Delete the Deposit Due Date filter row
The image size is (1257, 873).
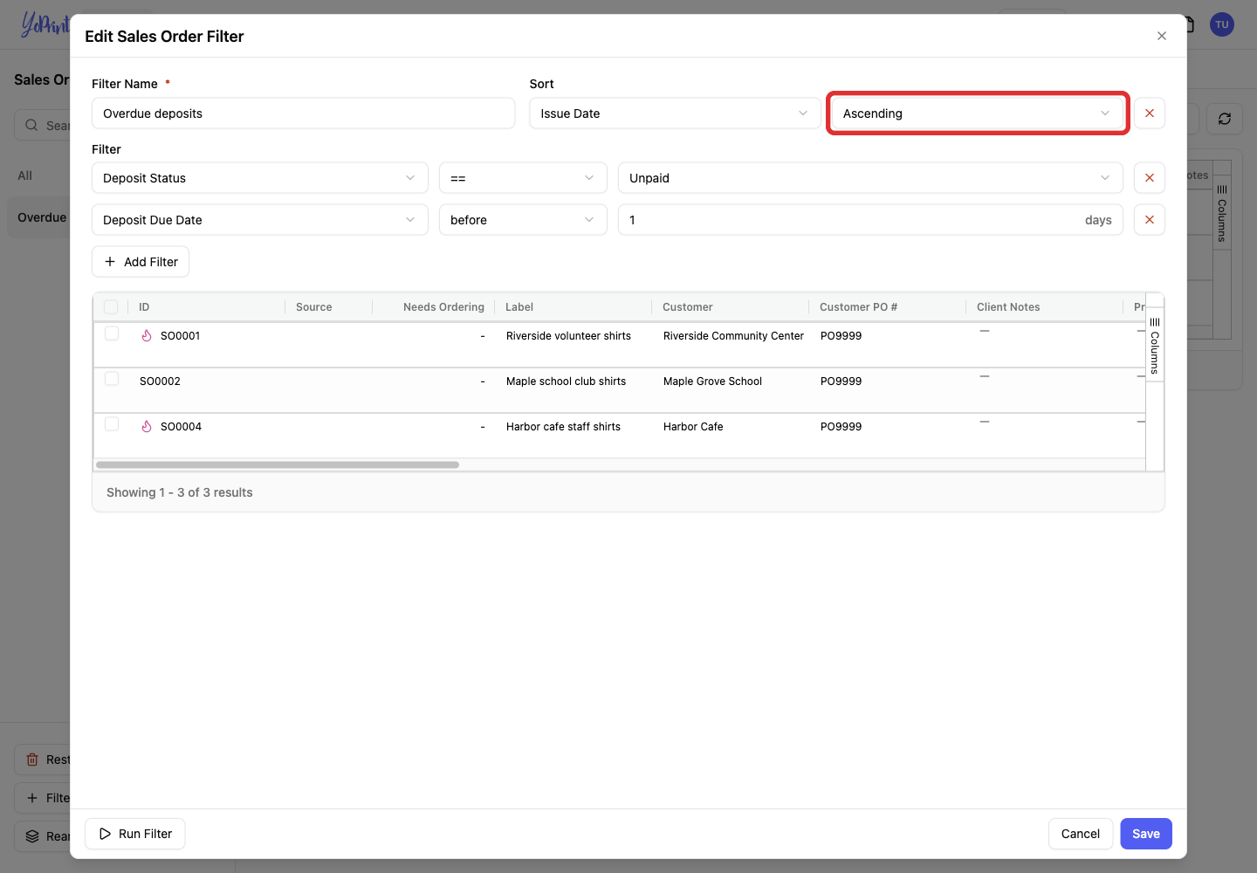pos(1149,220)
